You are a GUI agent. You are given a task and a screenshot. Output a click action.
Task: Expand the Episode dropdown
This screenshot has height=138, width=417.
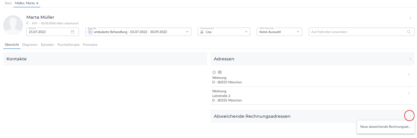187,32
